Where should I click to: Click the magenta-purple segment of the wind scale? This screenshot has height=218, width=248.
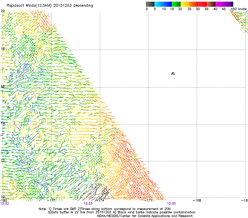pos(224,4)
